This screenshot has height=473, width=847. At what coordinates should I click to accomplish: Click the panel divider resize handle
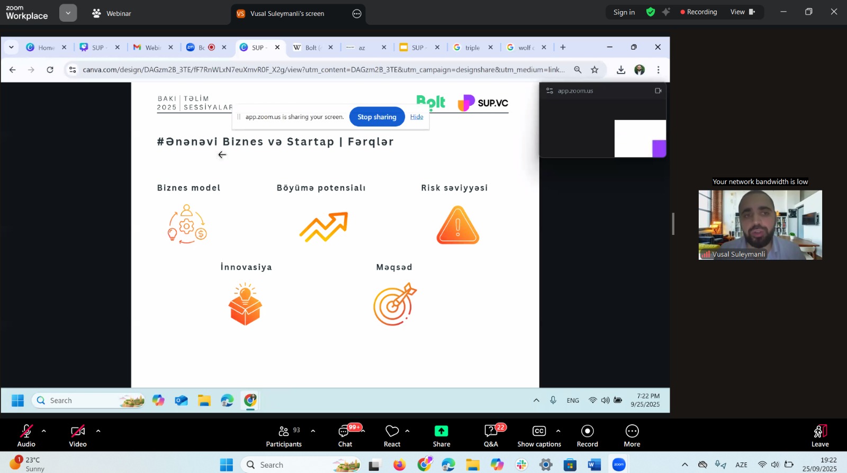click(x=673, y=224)
